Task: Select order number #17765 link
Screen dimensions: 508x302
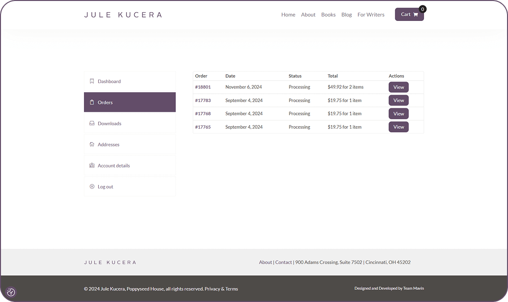Action: point(203,127)
